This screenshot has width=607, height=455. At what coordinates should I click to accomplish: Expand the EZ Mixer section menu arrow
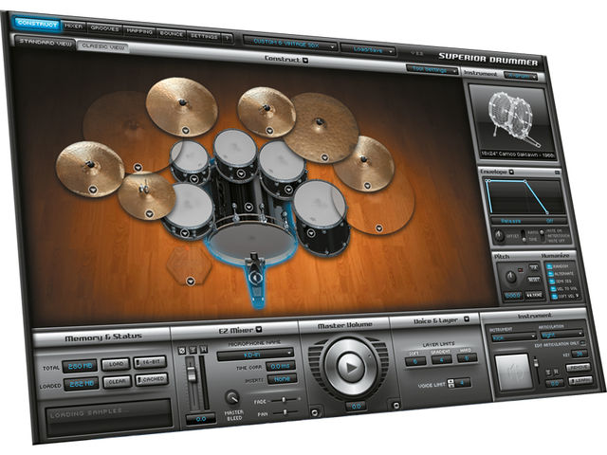(x=259, y=330)
